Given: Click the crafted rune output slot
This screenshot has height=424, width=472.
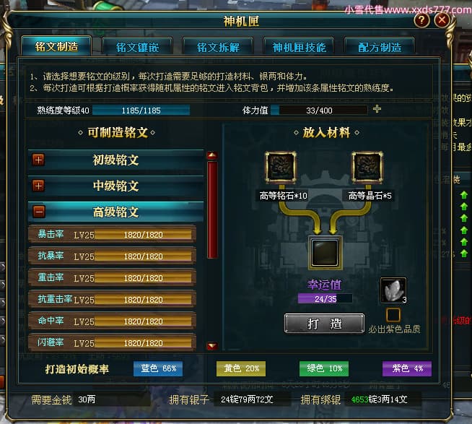Looking at the screenshot, I should click(325, 253).
